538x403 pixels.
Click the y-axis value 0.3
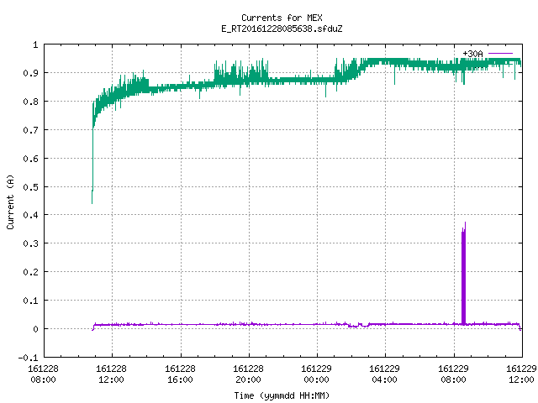30,243
